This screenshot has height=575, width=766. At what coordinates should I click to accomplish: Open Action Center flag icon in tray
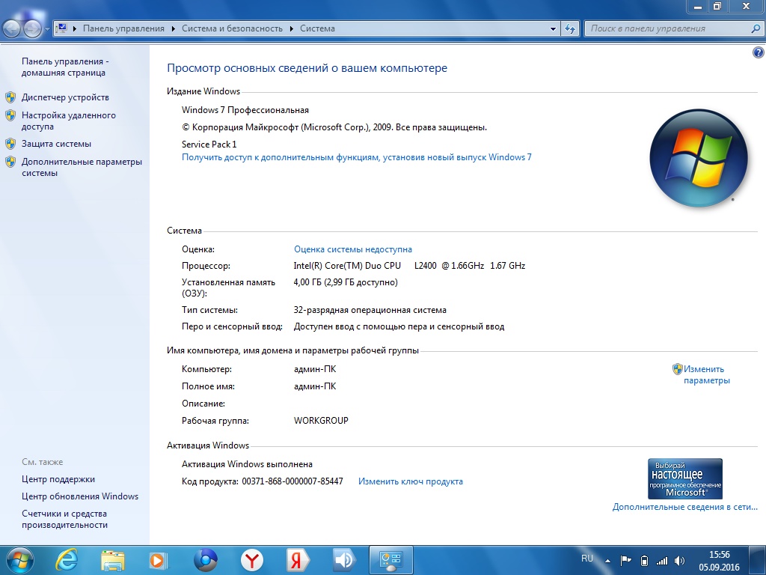626,561
